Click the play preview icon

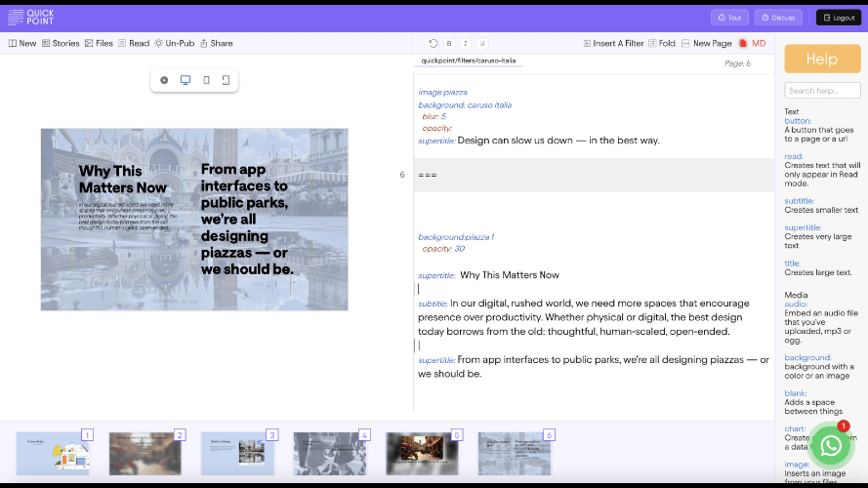tap(164, 80)
